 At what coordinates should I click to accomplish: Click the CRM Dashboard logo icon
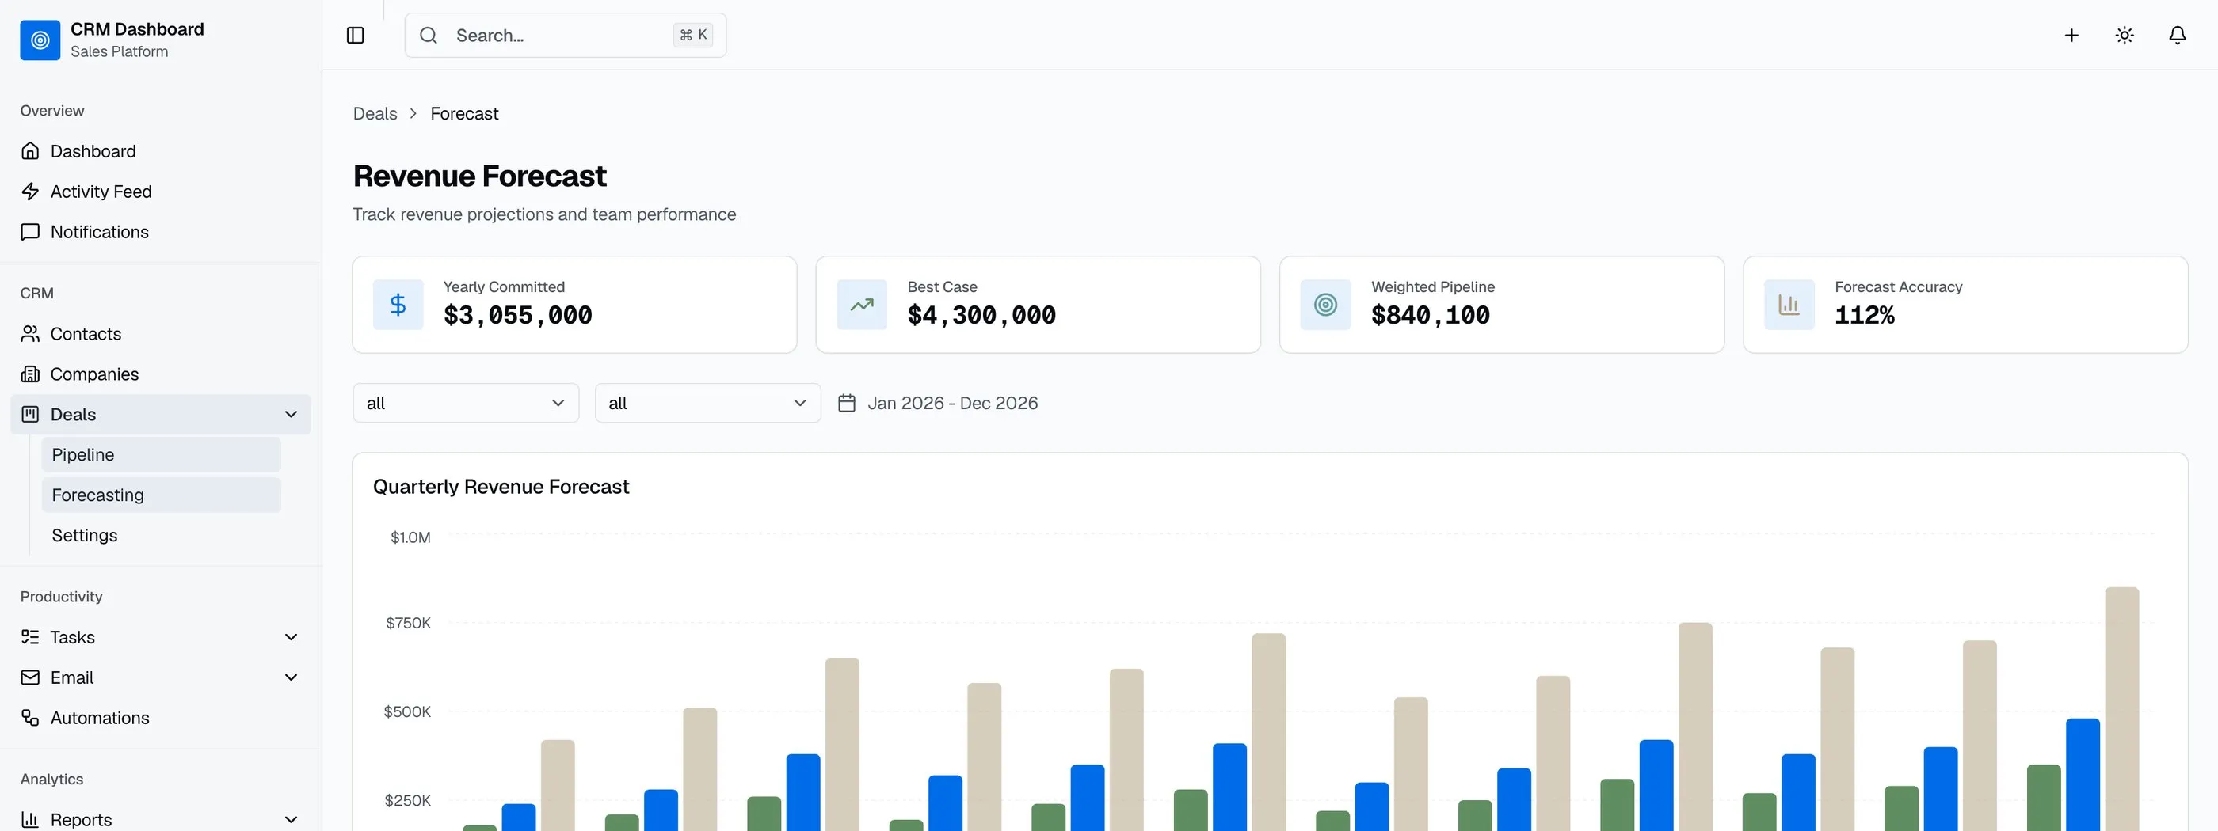point(40,40)
